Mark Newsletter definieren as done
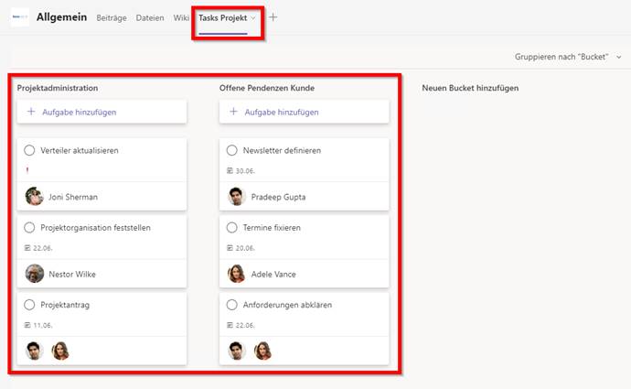Viewport: 631px width, 389px height. pyautogui.click(x=231, y=150)
